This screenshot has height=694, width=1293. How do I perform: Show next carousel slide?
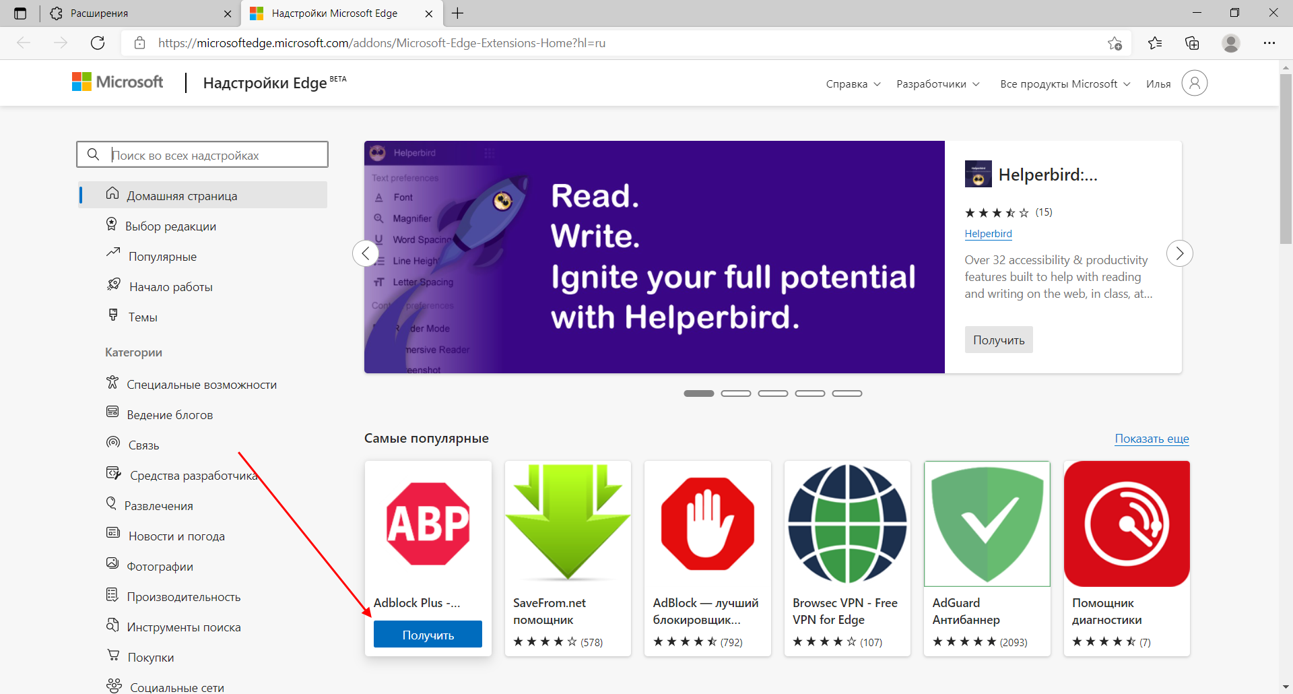(x=1180, y=253)
